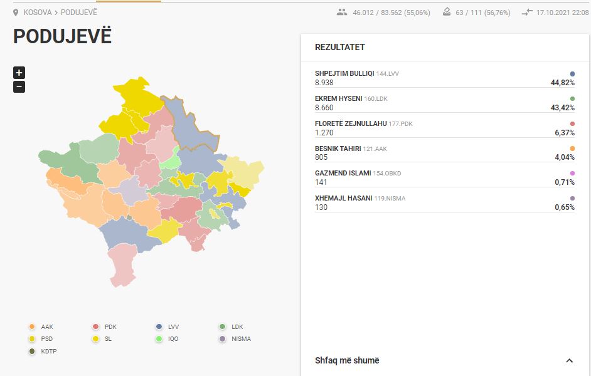Collapse results with the Shfaq më shumë chevron
The height and width of the screenshot is (376, 591).
click(569, 360)
